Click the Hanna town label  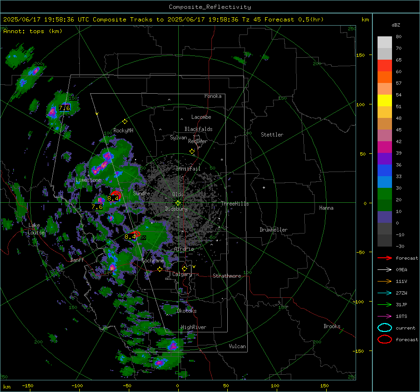326,208
